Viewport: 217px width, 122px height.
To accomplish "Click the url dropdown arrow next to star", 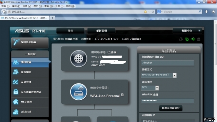I will (x=149, y=12).
